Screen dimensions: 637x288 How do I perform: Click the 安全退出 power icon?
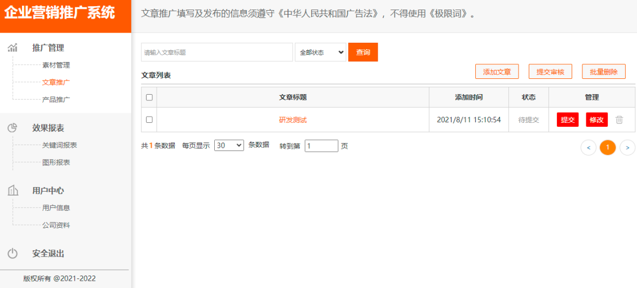click(12, 254)
